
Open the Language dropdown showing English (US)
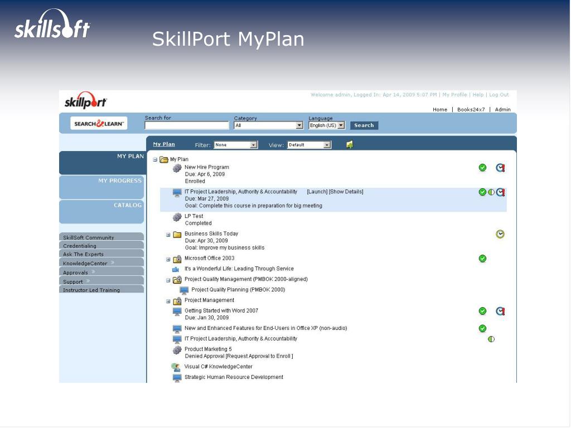(327, 125)
